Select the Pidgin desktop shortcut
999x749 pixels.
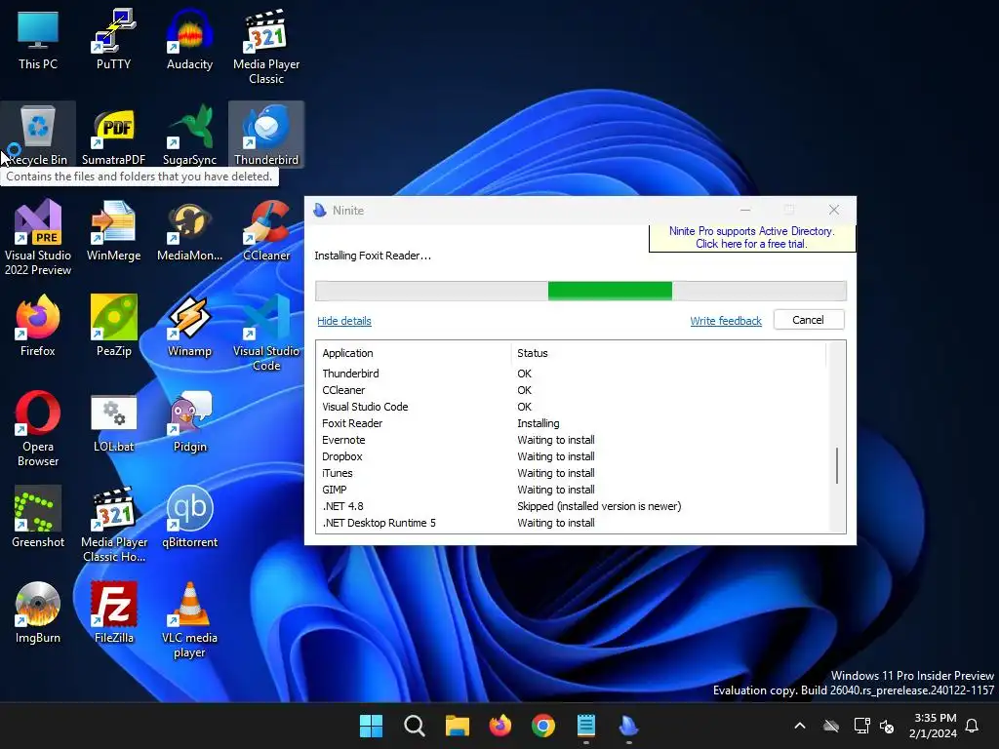pyautogui.click(x=189, y=423)
